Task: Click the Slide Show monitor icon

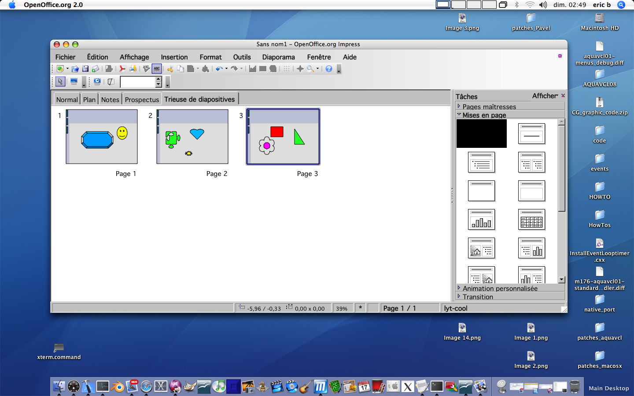Action: coord(74,81)
